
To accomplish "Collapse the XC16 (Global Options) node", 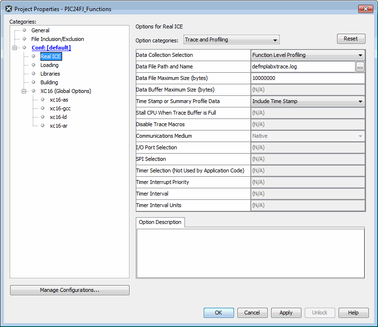I will pyautogui.click(x=24, y=91).
